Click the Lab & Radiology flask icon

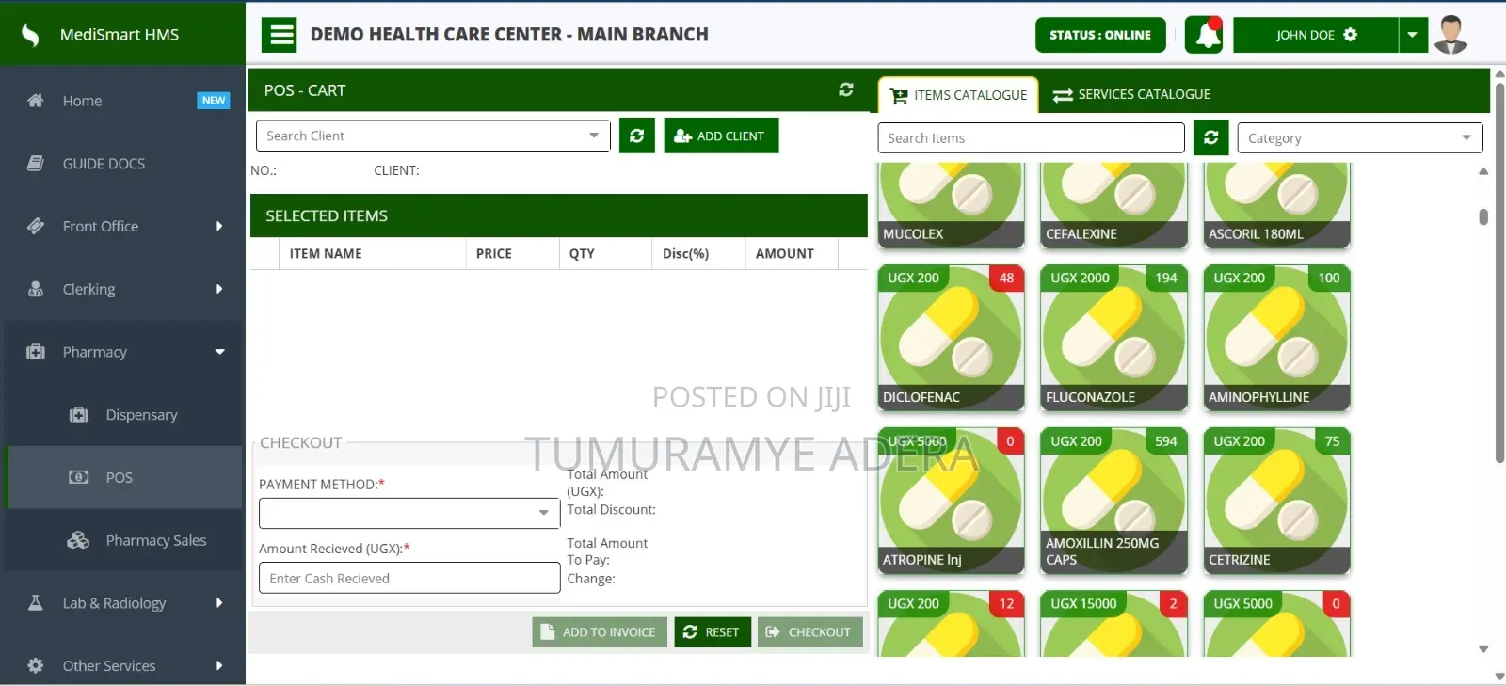(x=36, y=602)
